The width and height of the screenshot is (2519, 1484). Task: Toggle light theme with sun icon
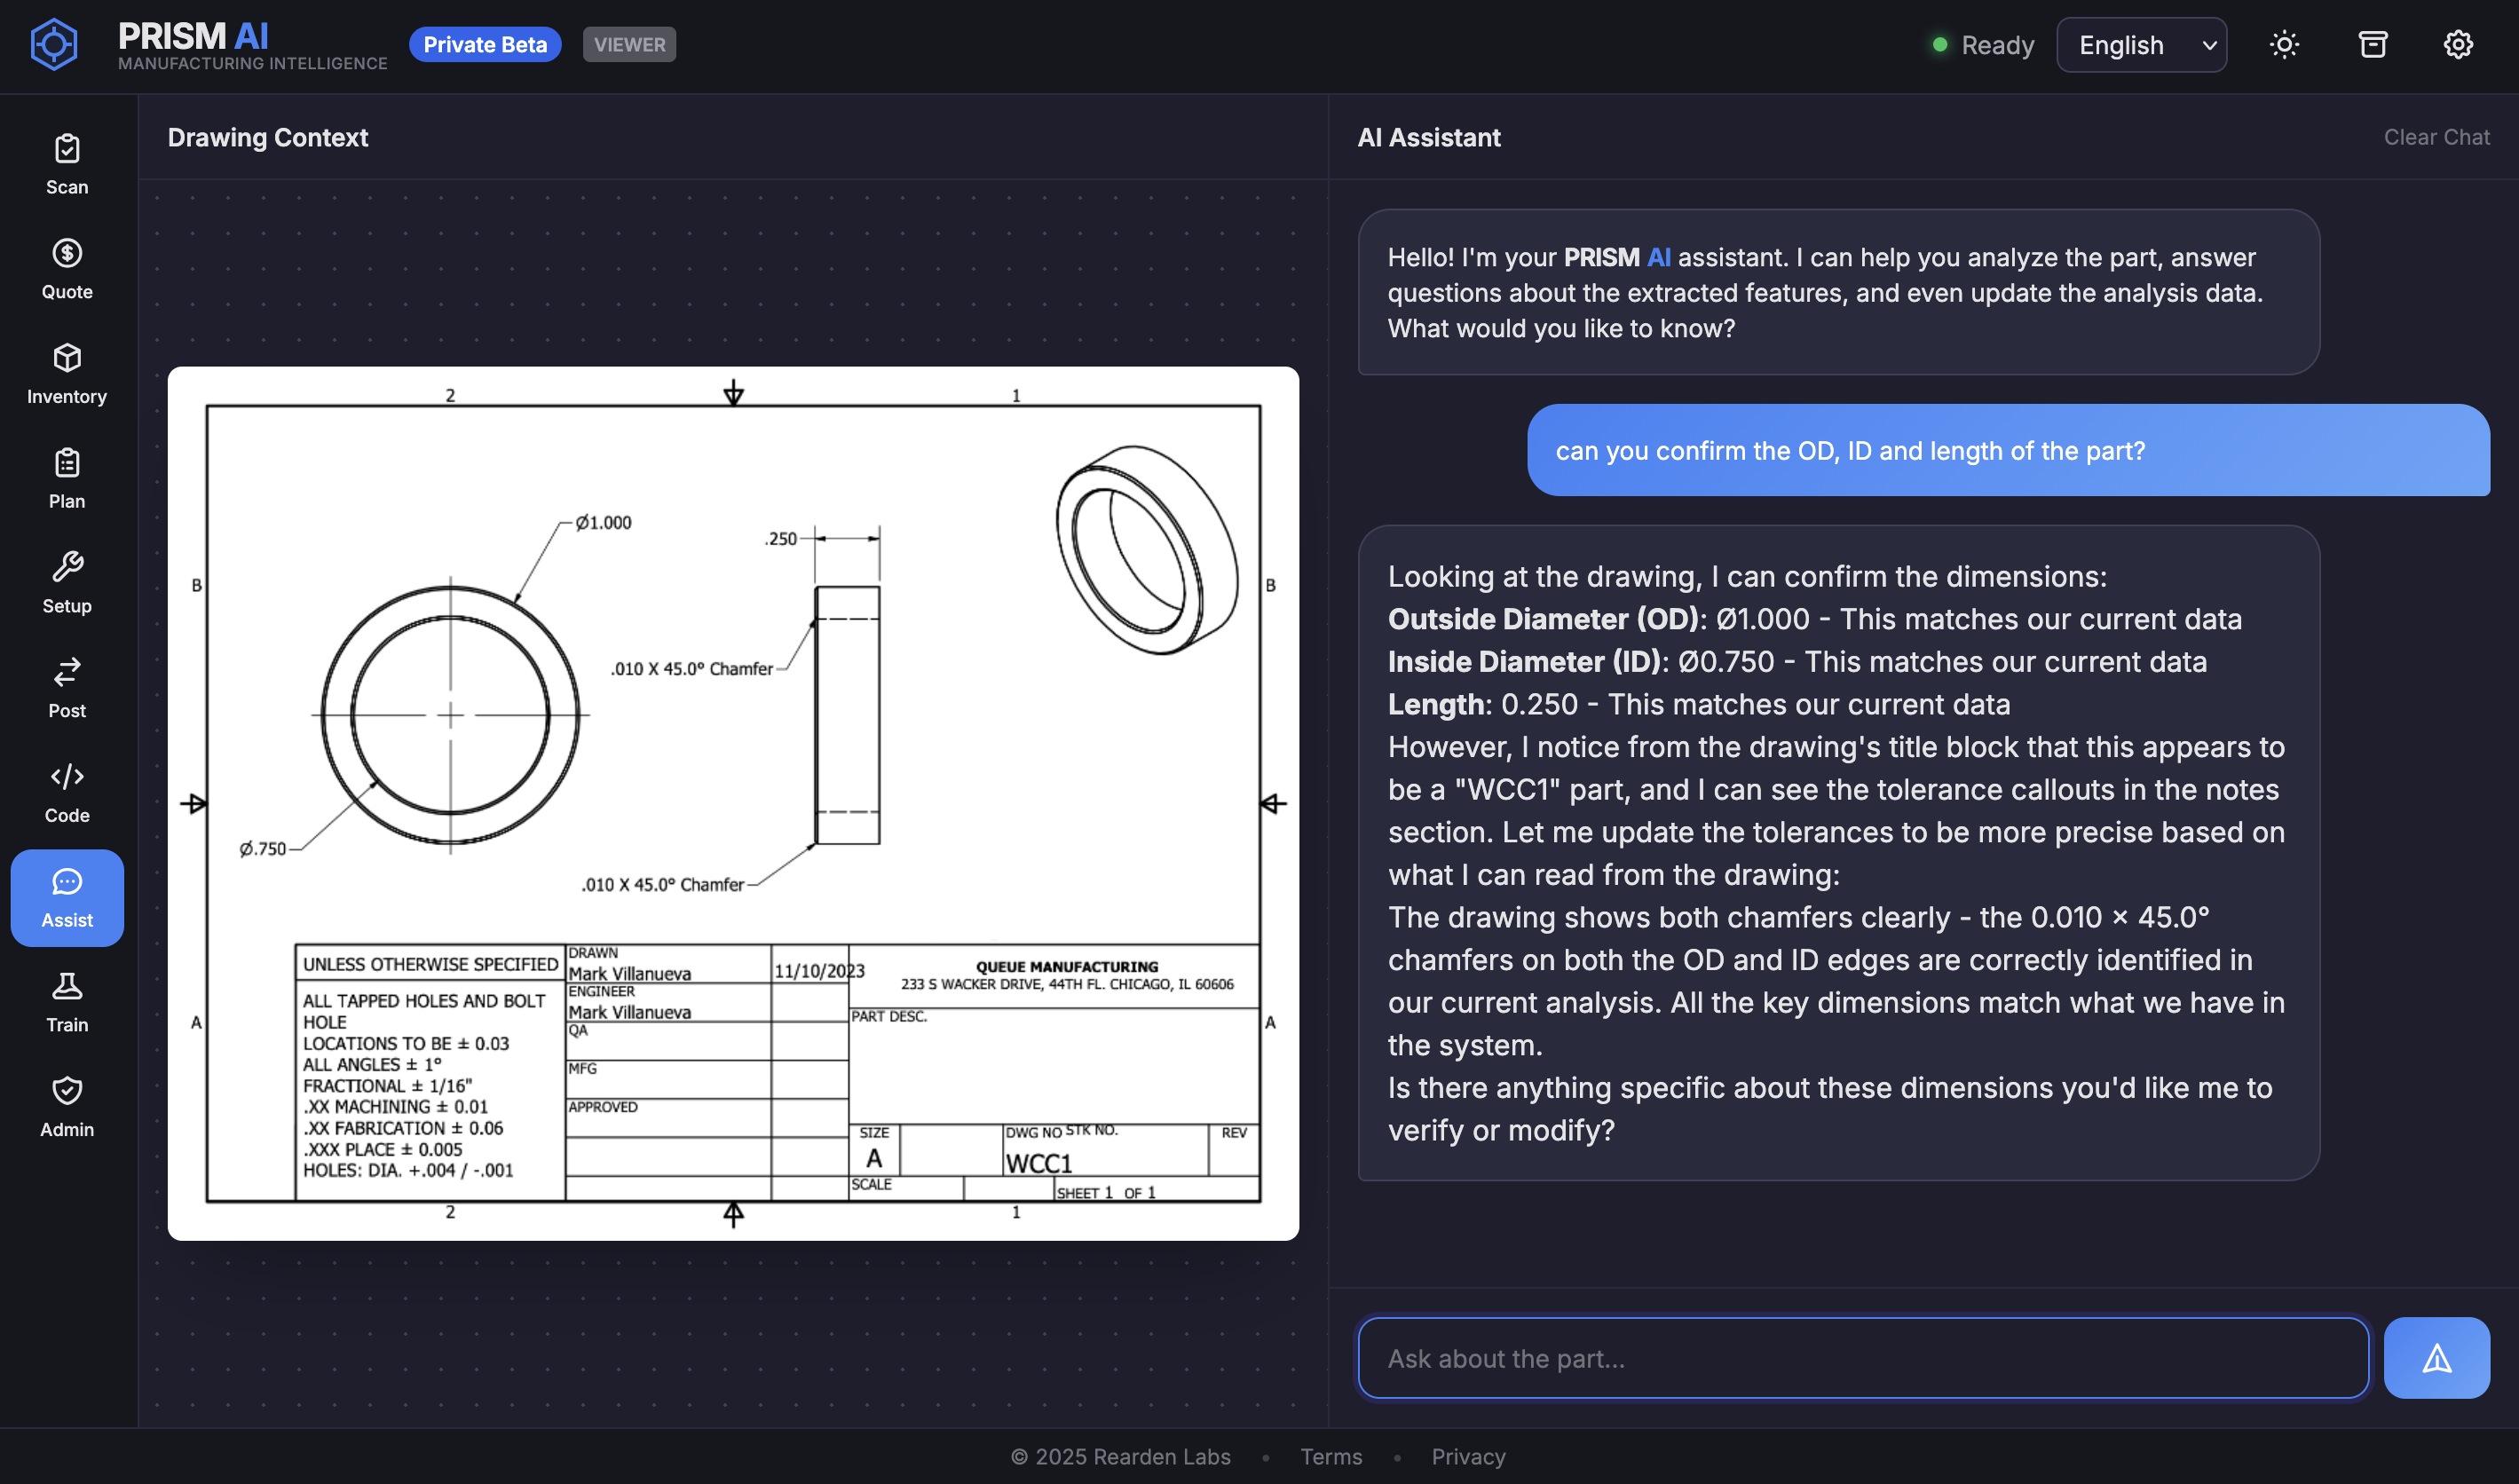pyautogui.click(x=2284, y=45)
